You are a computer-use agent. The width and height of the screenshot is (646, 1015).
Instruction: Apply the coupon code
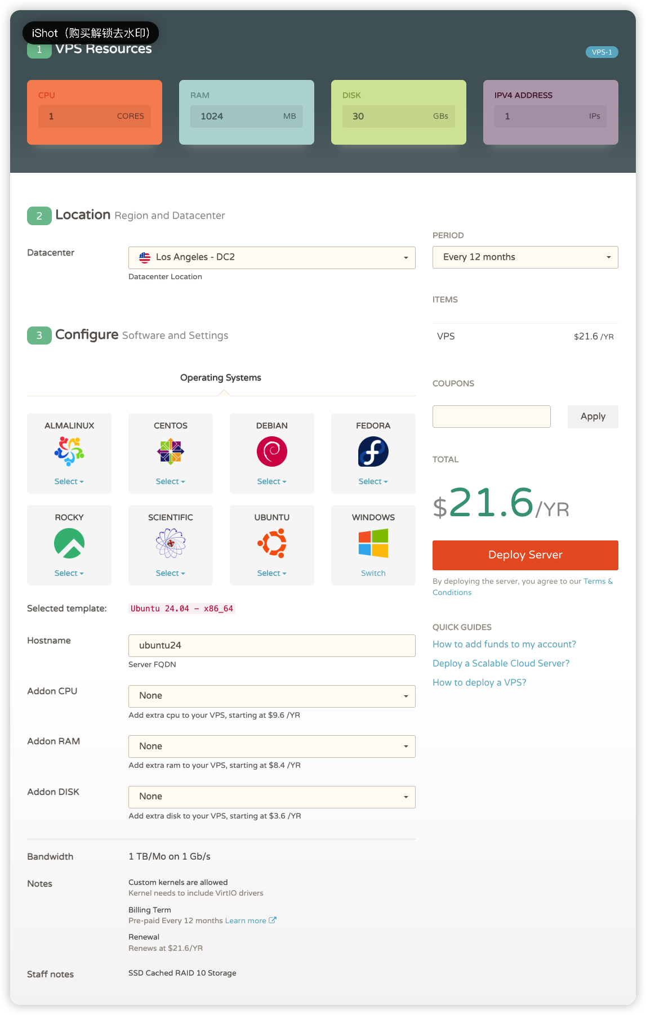click(x=592, y=417)
